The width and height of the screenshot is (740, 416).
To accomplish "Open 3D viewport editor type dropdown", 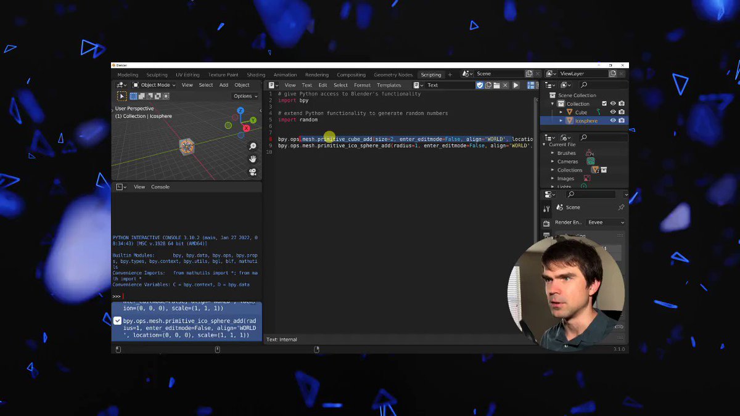I will coord(121,85).
